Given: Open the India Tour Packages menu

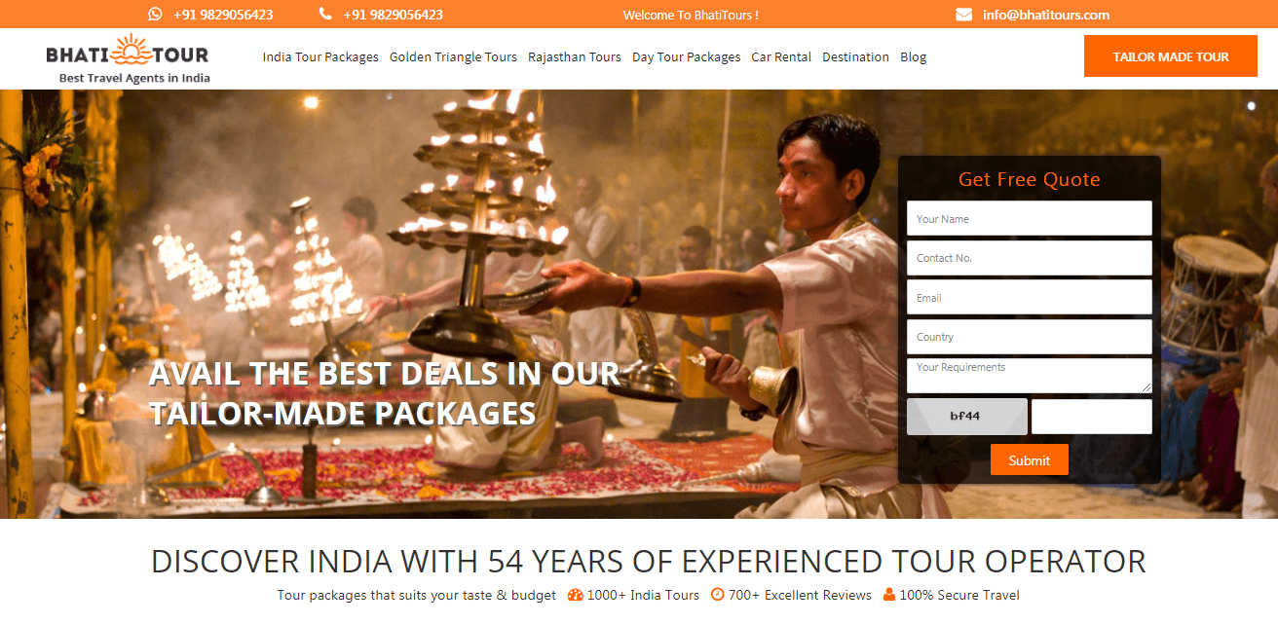Looking at the screenshot, I should [320, 57].
